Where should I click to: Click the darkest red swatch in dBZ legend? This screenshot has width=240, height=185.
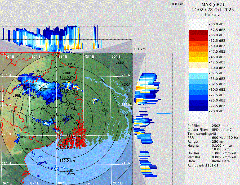[198, 33]
